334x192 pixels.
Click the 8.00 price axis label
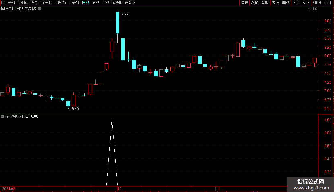coord(327,56)
